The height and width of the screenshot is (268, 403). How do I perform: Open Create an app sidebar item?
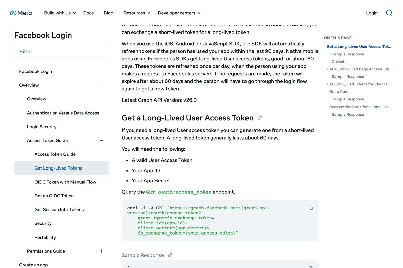pyautogui.click(x=34, y=265)
